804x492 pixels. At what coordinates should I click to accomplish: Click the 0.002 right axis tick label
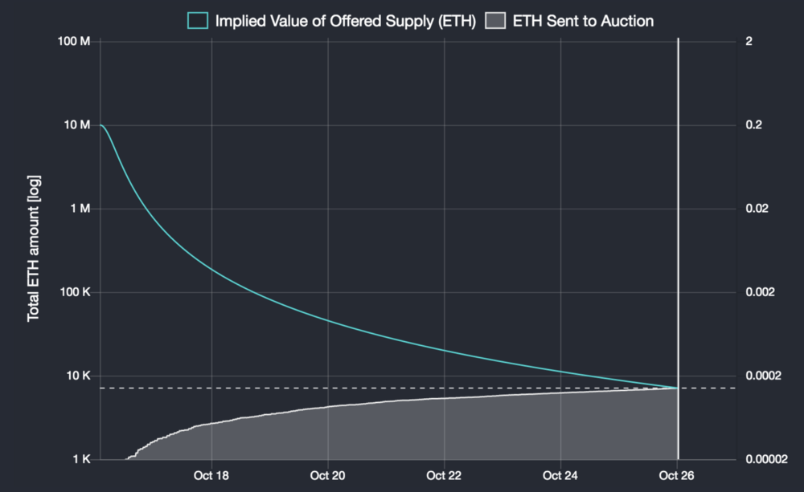[x=761, y=292]
